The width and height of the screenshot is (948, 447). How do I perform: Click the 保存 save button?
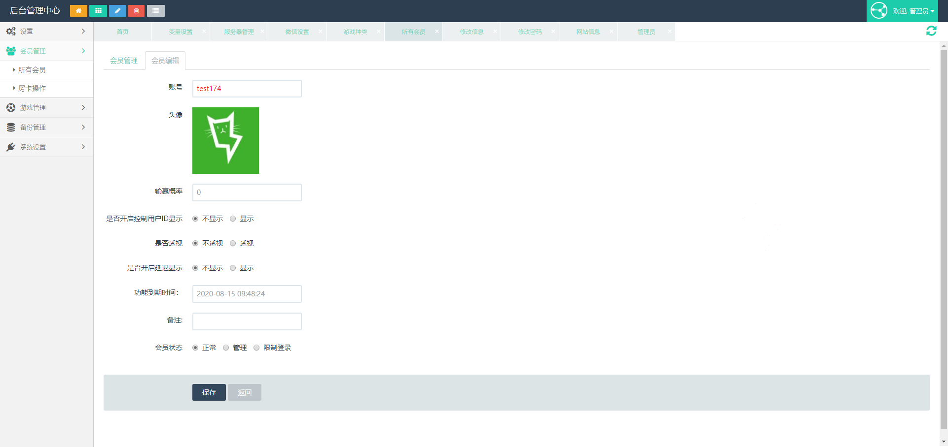[209, 392]
